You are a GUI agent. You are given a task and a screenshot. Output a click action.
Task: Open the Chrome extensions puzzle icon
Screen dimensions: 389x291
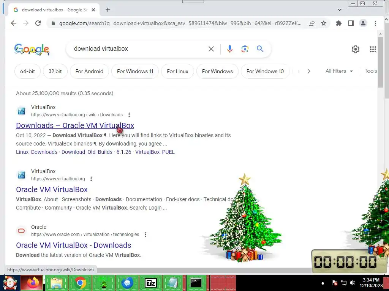point(338,23)
